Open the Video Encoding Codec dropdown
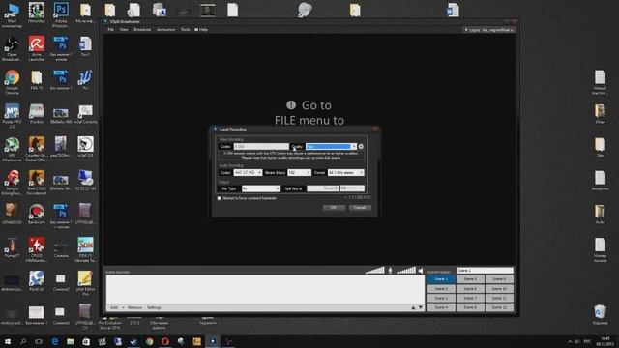This screenshot has height=348, width=619. pyautogui.click(x=261, y=146)
